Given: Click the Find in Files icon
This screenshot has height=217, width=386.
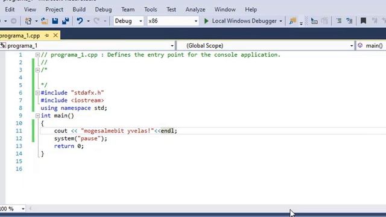Looking at the screenshot, I should 293,21.
